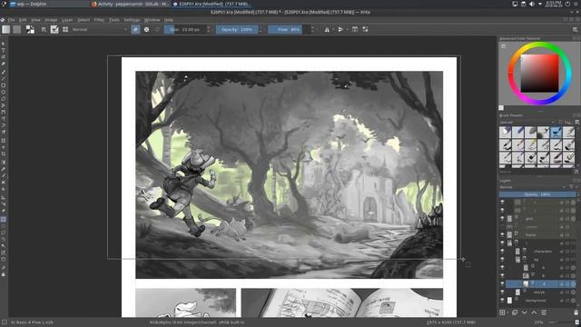Toggle visibility of the grid layer
This screenshot has height=327, width=581.
tap(502, 219)
